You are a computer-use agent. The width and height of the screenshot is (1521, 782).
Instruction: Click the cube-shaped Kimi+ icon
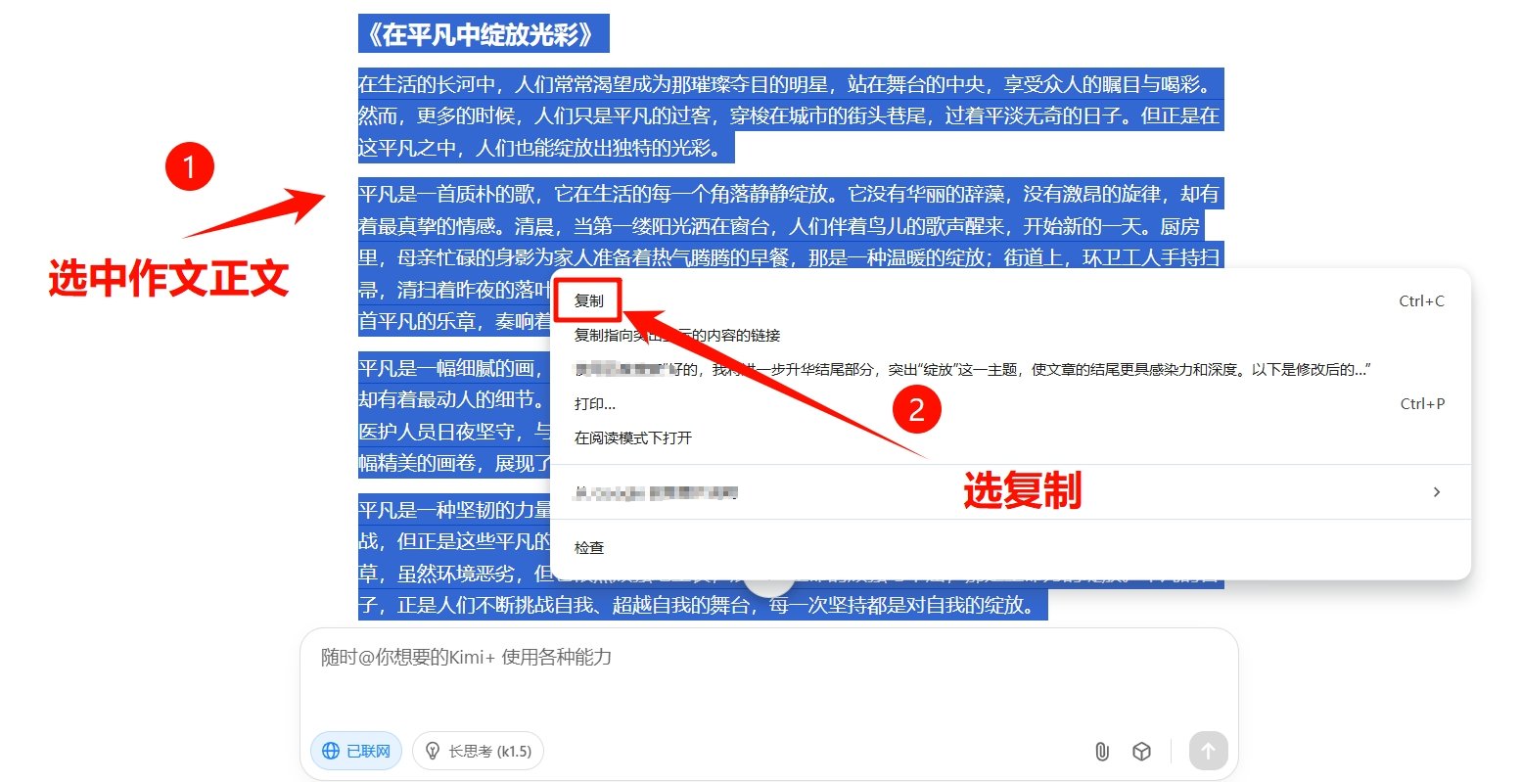(x=1141, y=751)
